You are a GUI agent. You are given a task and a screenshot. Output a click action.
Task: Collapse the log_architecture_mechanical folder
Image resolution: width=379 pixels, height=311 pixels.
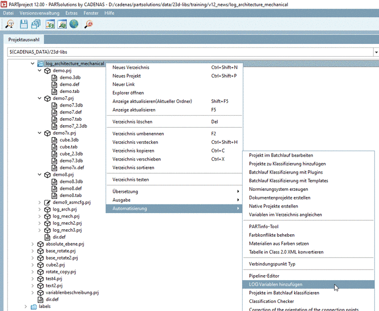click(x=33, y=64)
